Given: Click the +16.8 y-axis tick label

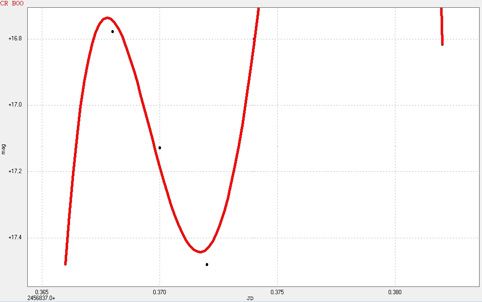Looking at the screenshot, I should pos(15,39).
